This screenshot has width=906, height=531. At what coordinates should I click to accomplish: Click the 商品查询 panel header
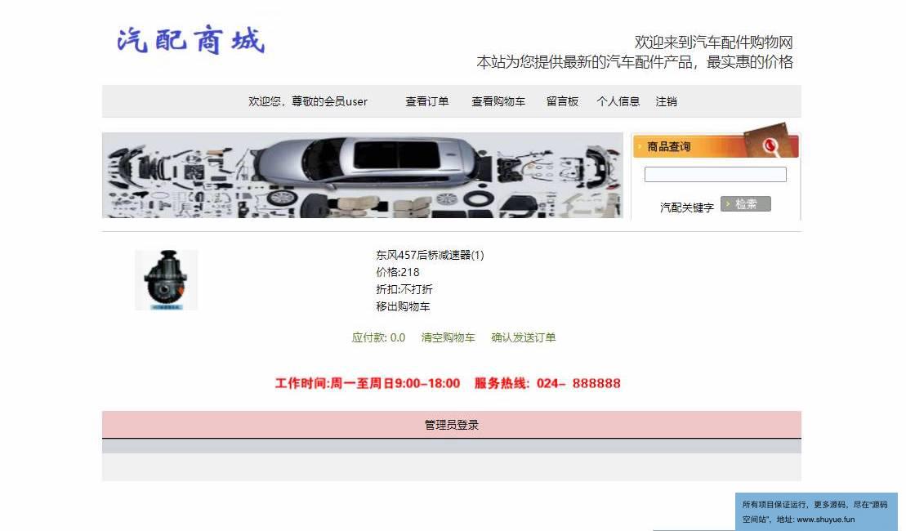(x=716, y=146)
